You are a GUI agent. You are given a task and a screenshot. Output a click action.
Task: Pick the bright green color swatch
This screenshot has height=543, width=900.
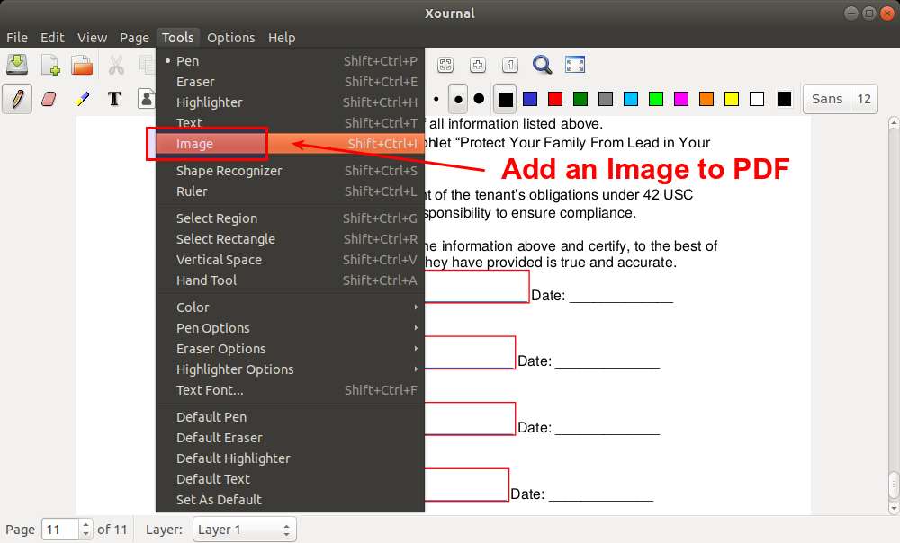[656, 99]
